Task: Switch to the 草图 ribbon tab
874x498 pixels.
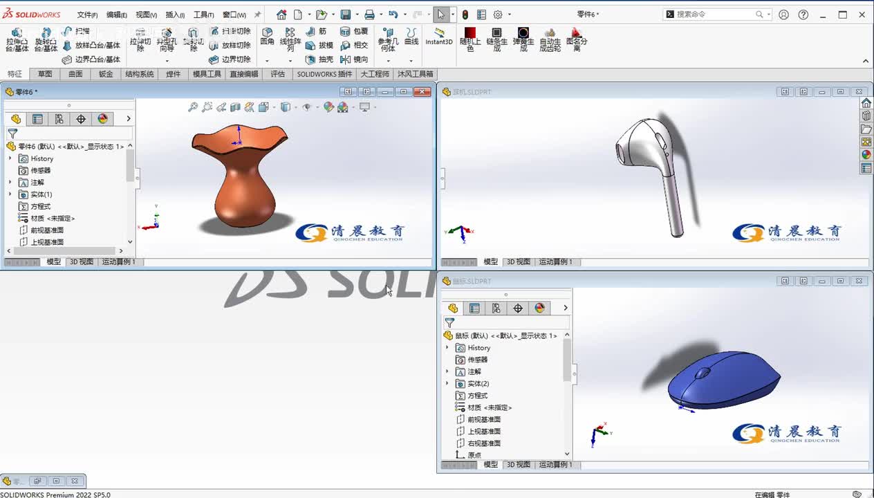Action: (45, 74)
